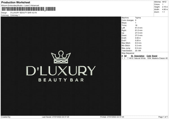The height and width of the screenshot is (119, 169).
Task: Click the crown emblem in the design preview
Action: tap(61, 57)
